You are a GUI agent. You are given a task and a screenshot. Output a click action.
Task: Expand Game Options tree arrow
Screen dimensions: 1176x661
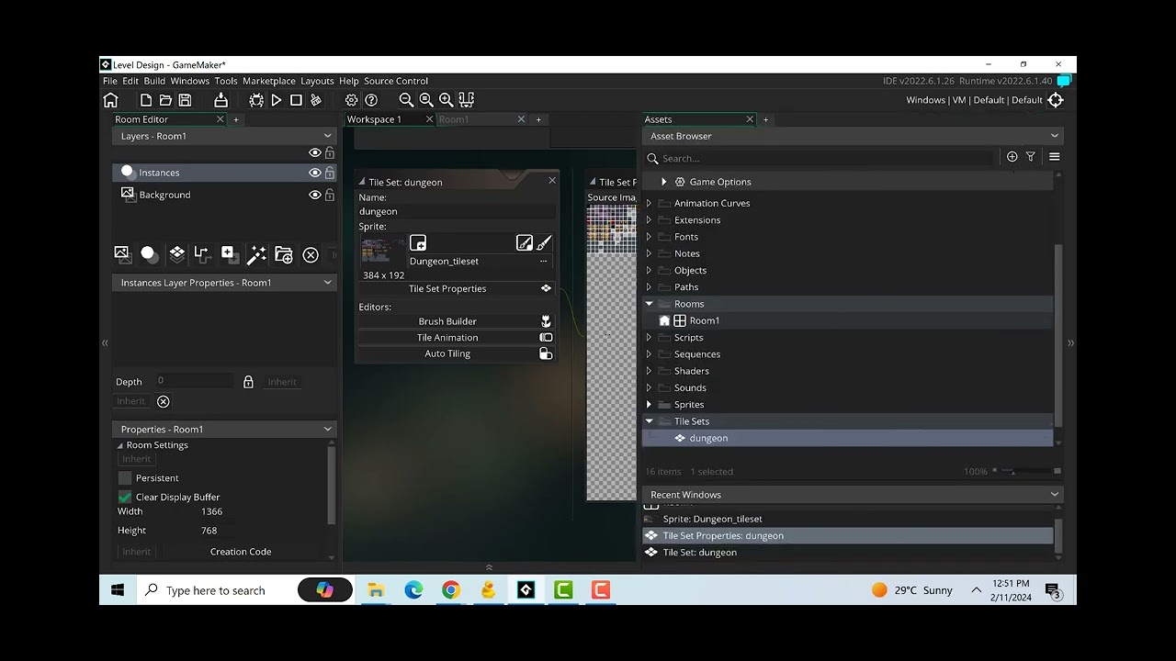coord(663,182)
